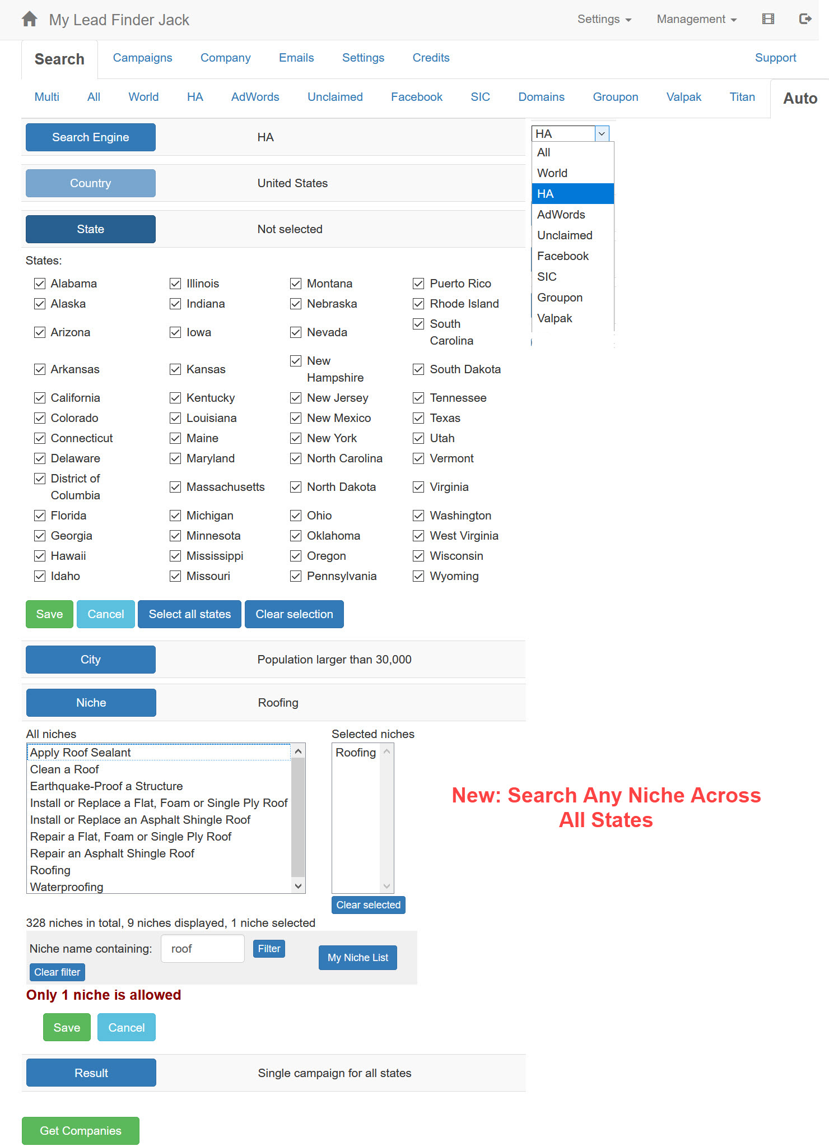This screenshot has height=1146, width=829.
Task: Click the home icon in header
Action: coord(30,20)
